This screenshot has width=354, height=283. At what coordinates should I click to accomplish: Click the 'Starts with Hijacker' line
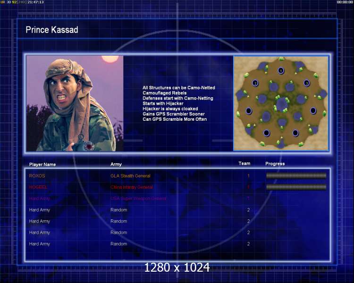point(163,103)
